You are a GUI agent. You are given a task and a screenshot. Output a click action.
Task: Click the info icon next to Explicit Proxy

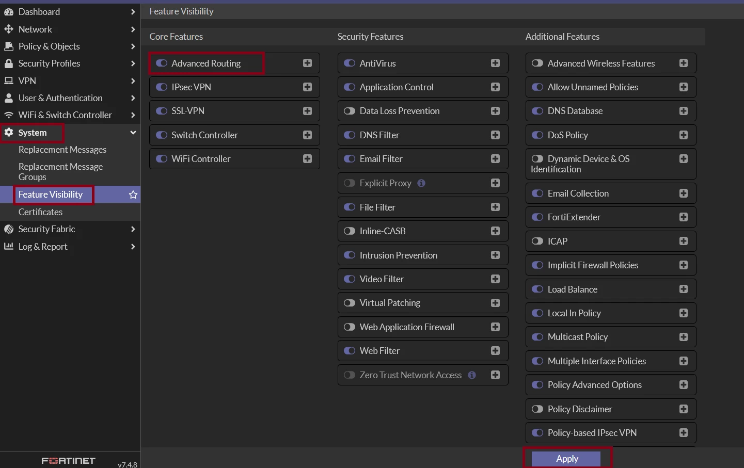421,183
